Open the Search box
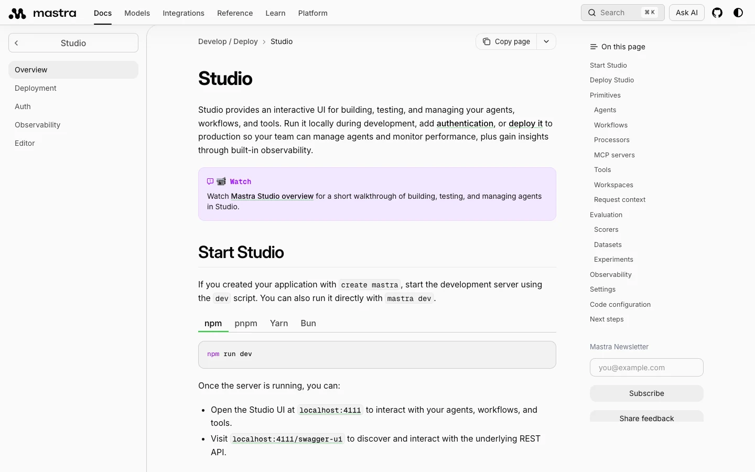 tap(623, 13)
